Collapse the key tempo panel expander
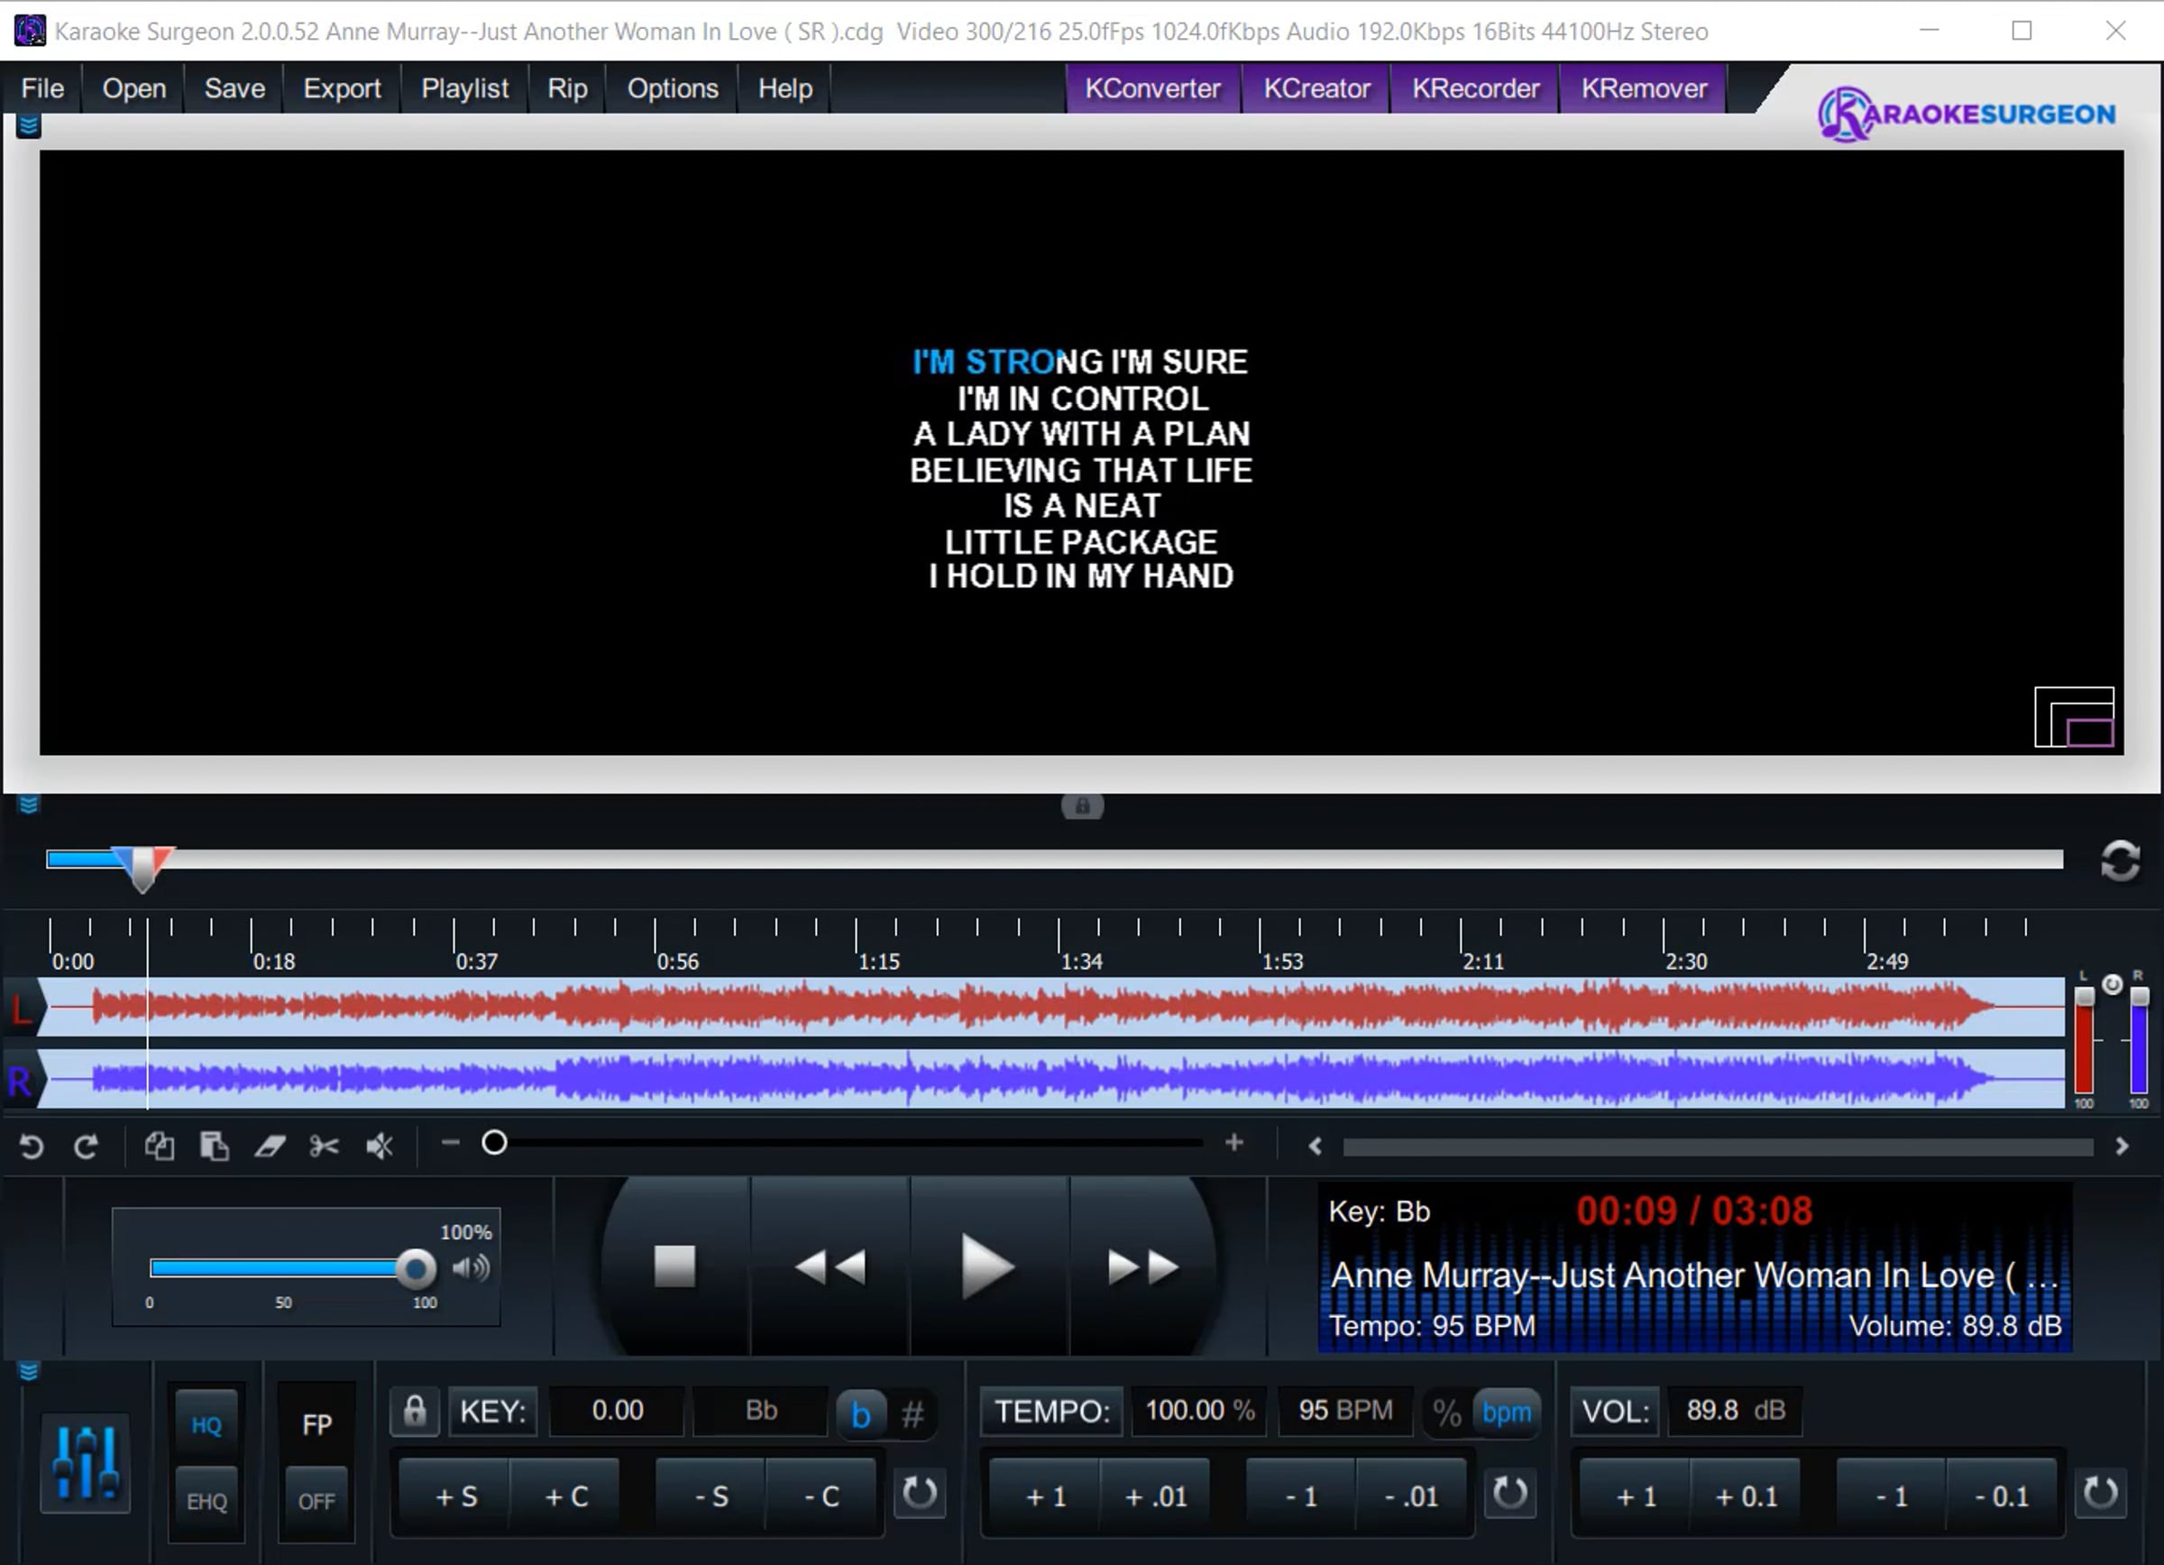Viewport: 2164px width, 1565px height. tap(29, 1371)
